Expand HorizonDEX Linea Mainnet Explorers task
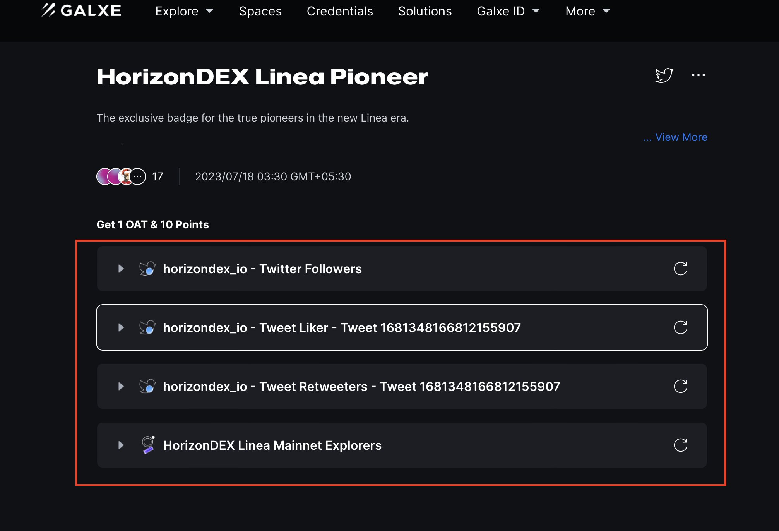 (x=121, y=445)
